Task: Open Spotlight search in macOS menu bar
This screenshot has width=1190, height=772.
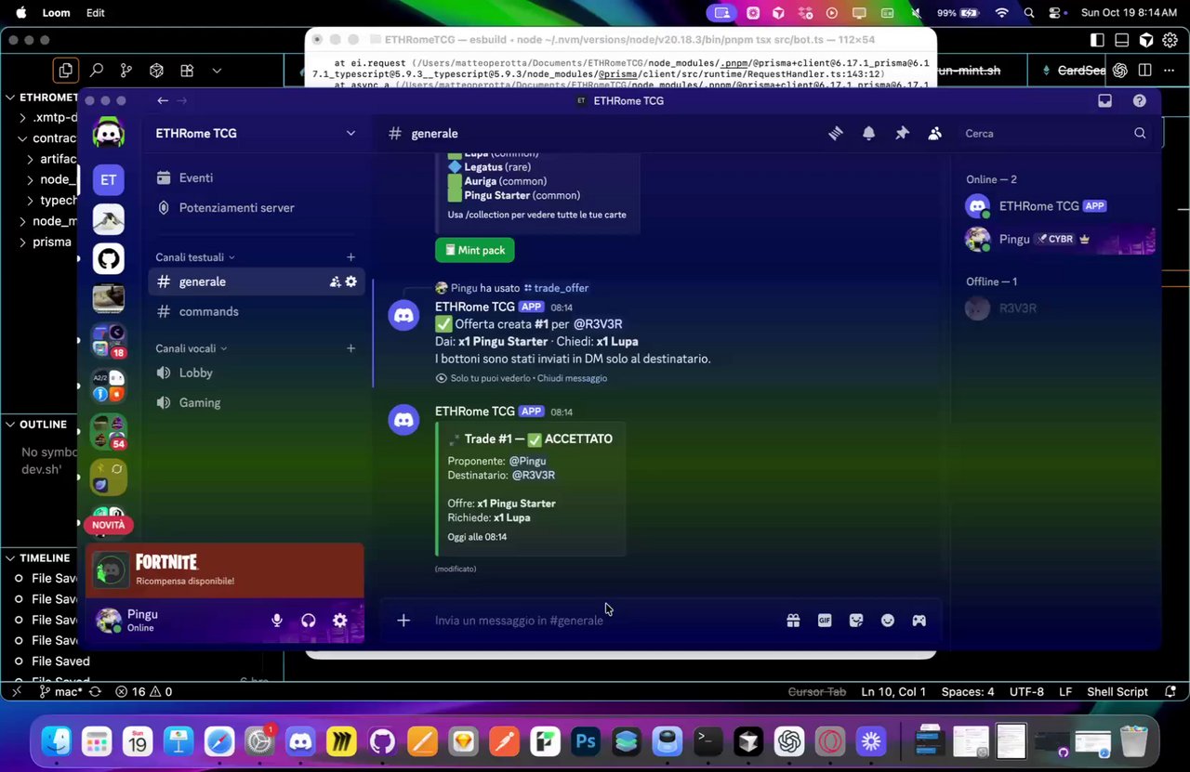Action: coord(1029,13)
